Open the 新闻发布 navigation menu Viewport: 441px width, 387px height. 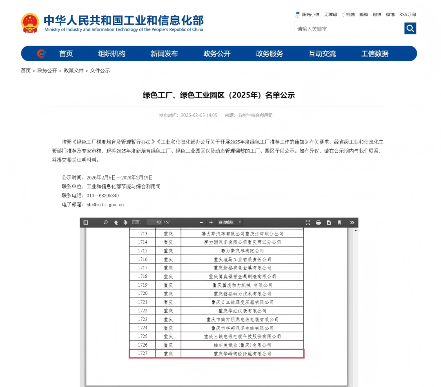click(x=164, y=54)
